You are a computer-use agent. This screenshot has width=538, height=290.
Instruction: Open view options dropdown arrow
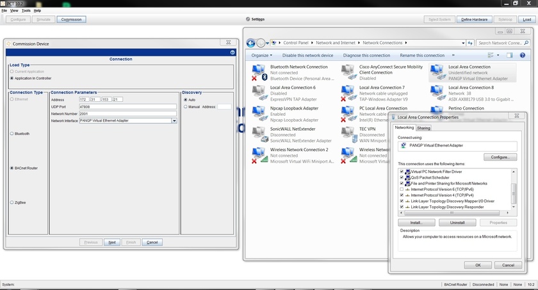[498, 55]
